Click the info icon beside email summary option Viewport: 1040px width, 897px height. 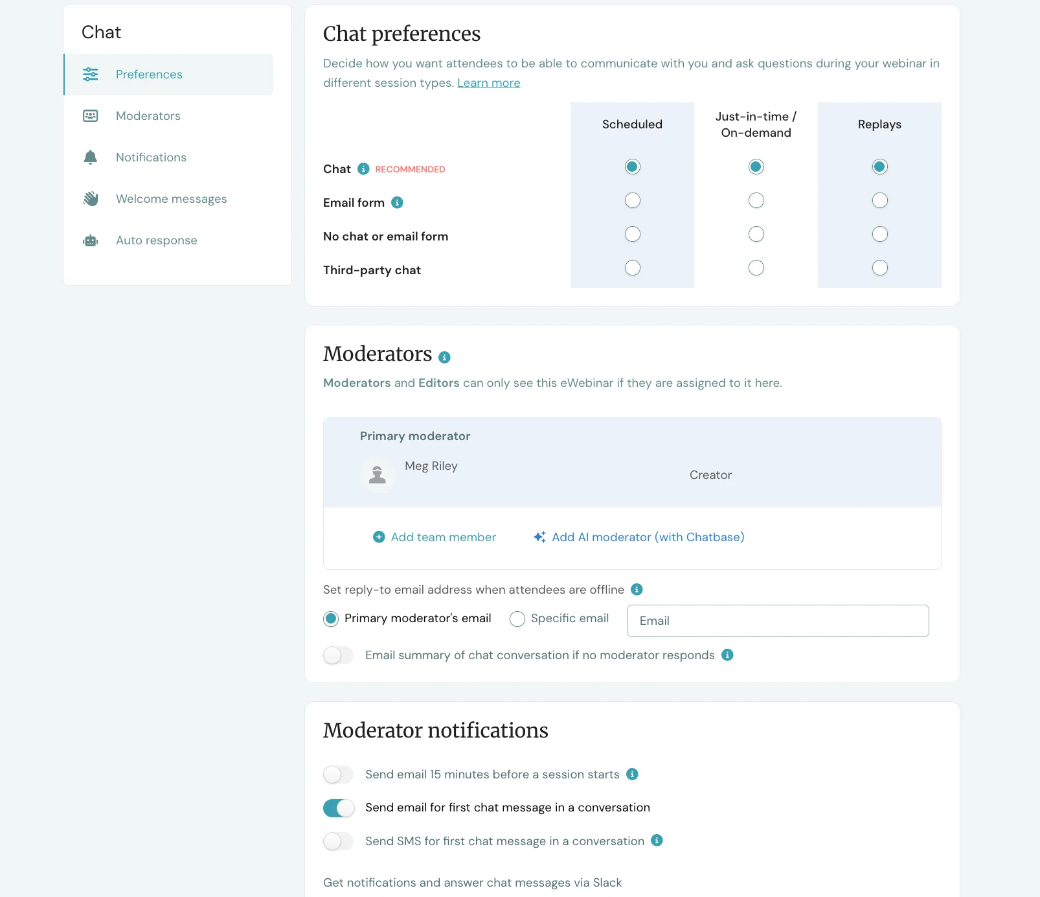coord(728,655)
